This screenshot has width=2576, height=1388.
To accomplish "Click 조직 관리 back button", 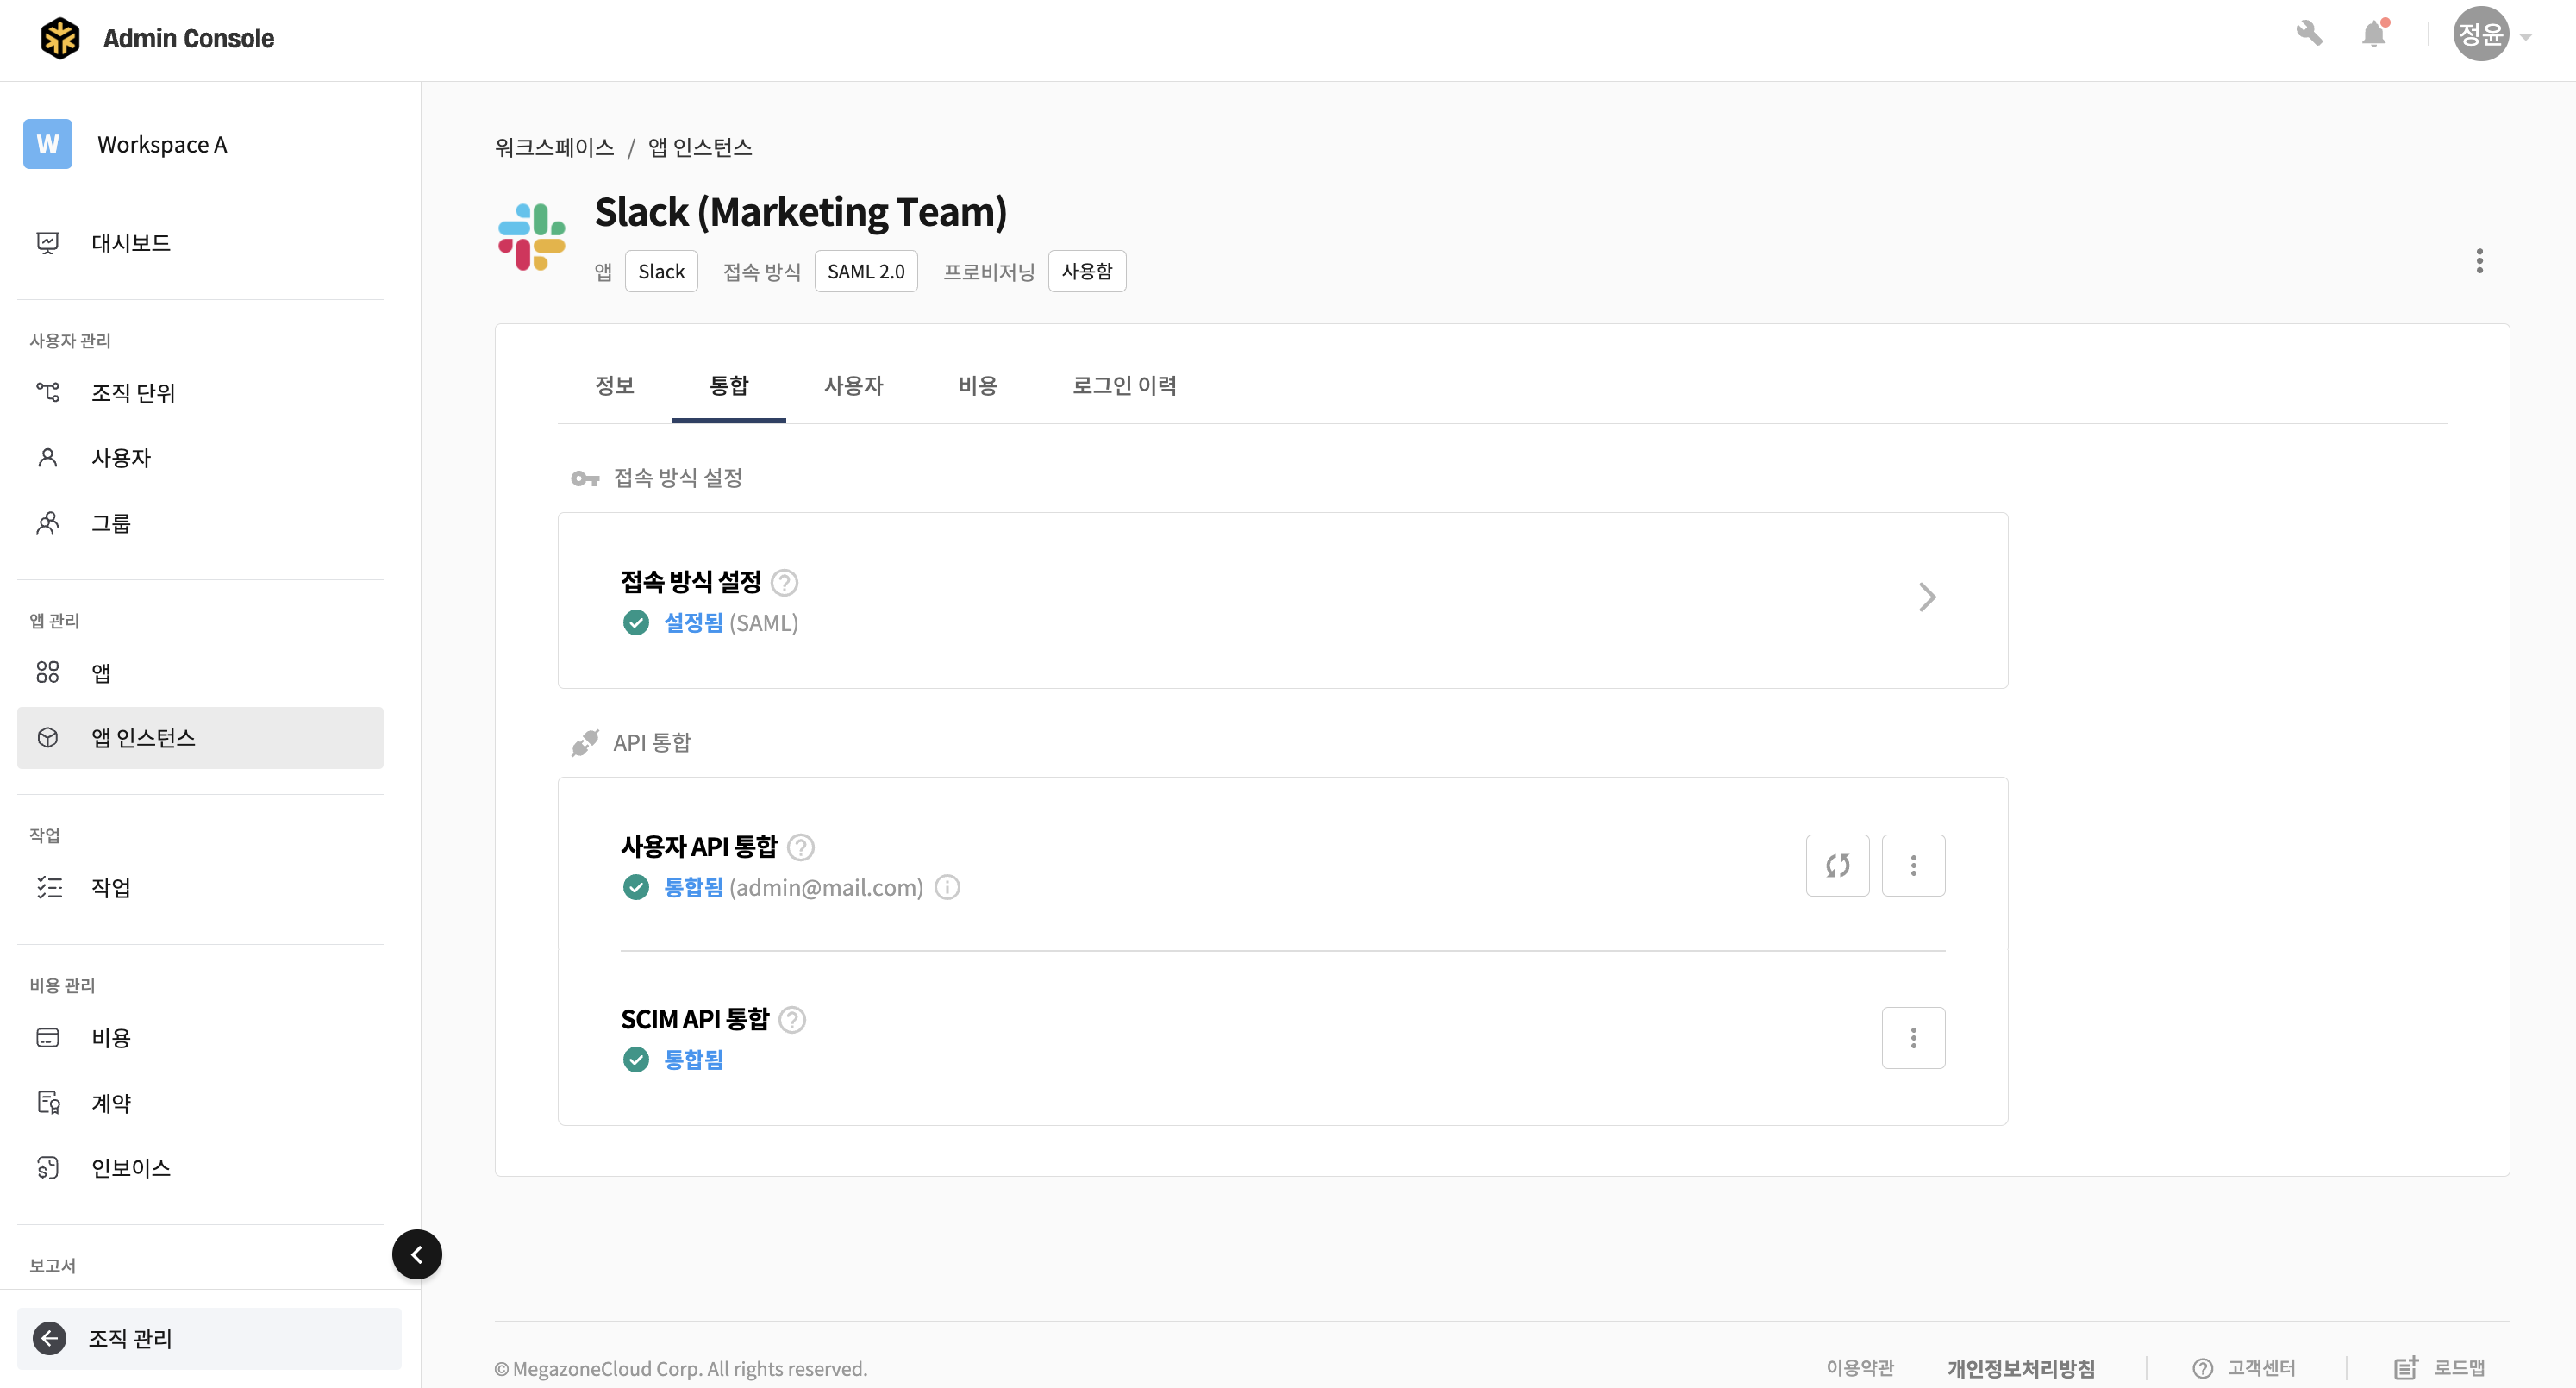I will coord(130,1338).
